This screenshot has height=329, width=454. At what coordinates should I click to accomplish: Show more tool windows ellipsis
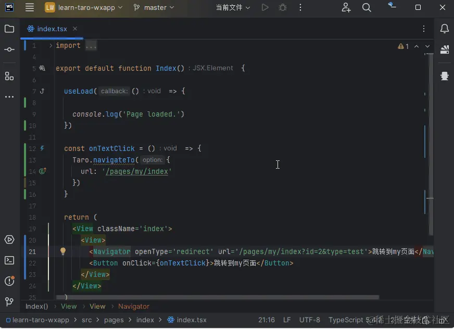(x=9, y=97)
